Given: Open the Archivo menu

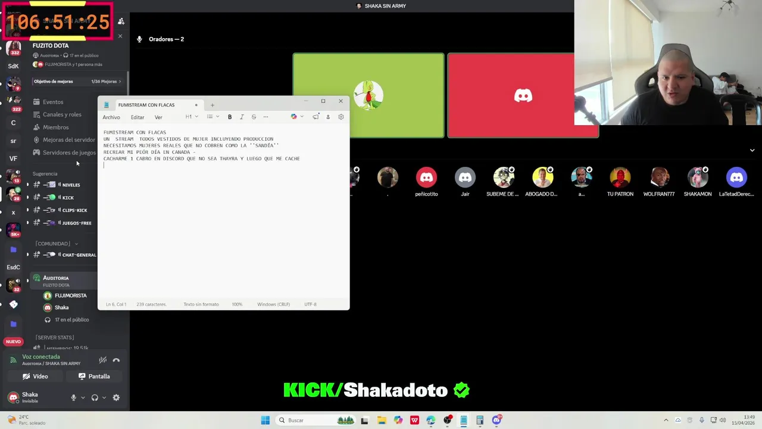Looking at the screenshot, I should 111,117.
